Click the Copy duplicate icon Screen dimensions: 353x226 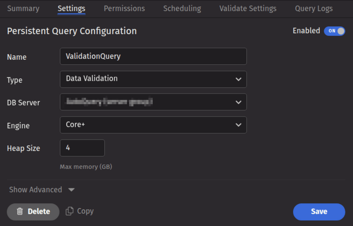click(69, 211)
